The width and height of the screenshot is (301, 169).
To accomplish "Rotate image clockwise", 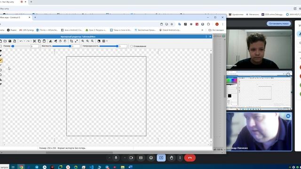I will pyautogui.click(x=65, y=41).
